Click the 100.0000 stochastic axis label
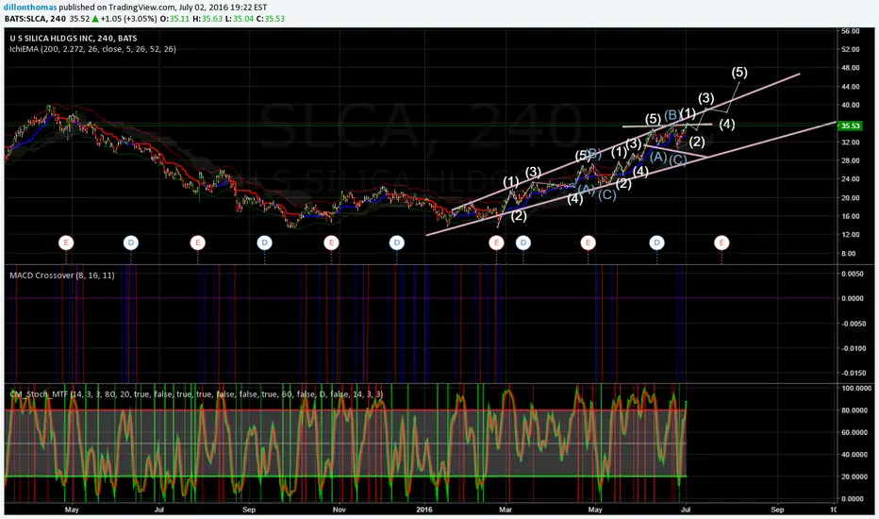The height and width of the screenshot is (519, 879). click(x=855, y=388)
